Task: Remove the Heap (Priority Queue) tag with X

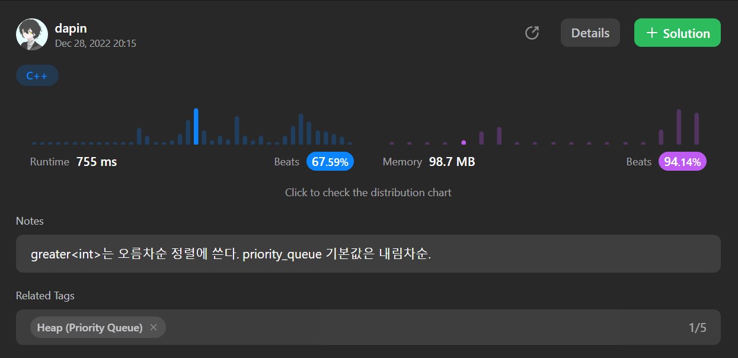Action: [x=154, y=327]
